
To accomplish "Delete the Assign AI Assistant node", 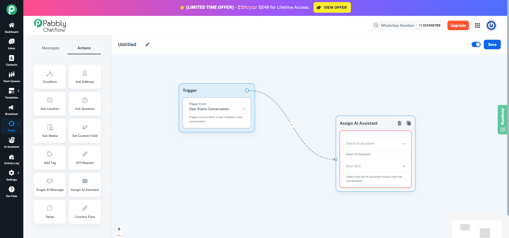I will (x=399, y=123).
